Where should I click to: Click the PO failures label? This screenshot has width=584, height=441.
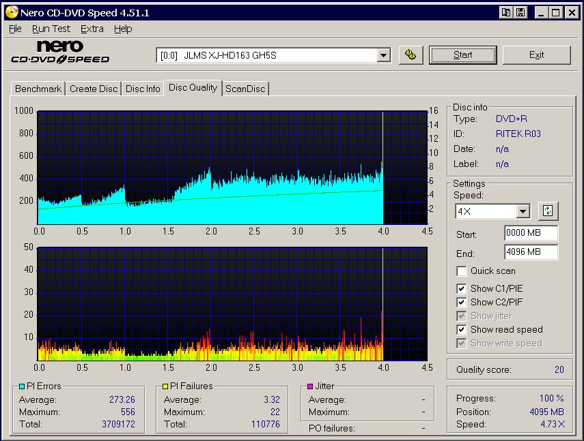(331, 428)
